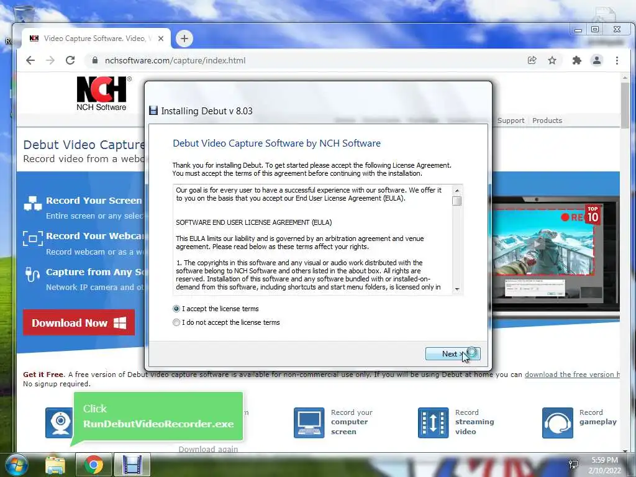Click 'SOFTWARE END USER LICENSE AGREEMENT' text
Image resolution: width=636 pixels, height=477 pixels.
pos(254,222)
